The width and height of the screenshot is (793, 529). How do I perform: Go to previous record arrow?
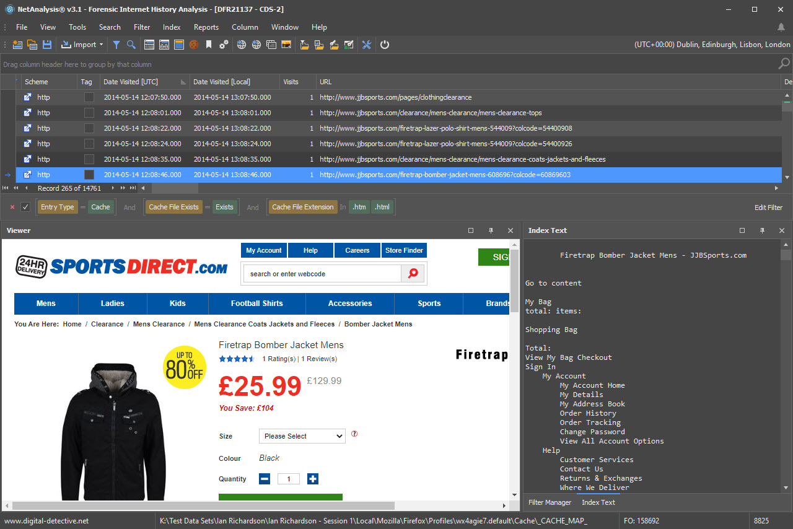coord(26,188)
